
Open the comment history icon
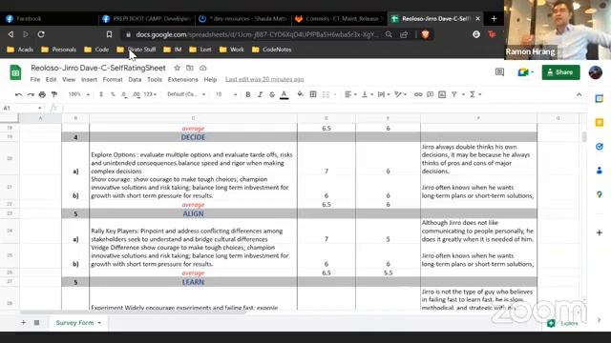(x=499, y=72)
